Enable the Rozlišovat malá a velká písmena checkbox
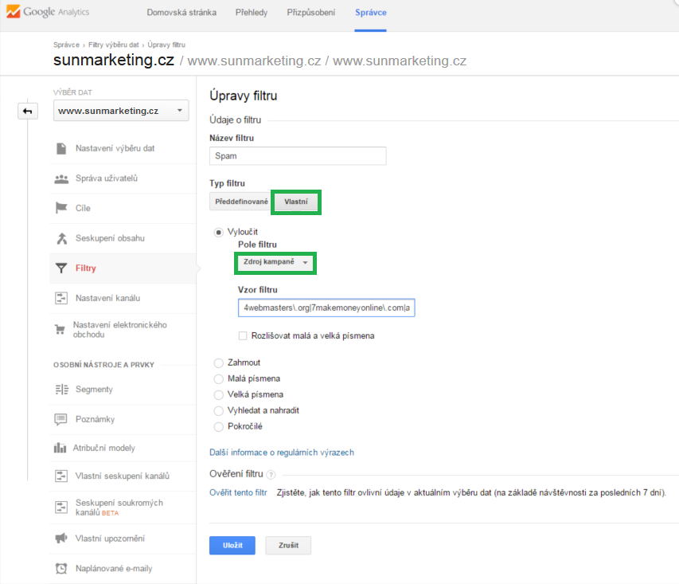This screenshot has width=679, height=584. pos(243,335)
